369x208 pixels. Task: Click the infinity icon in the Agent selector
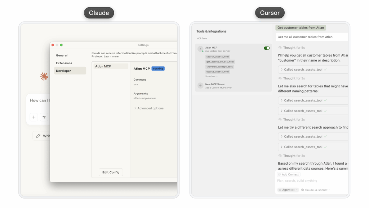(x=280, y=190)
